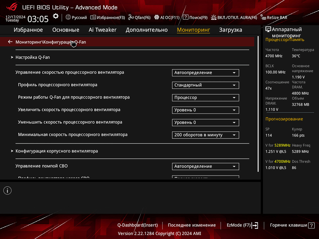Screen dimensions: 319x239
Task: Open settings via gear icon
Action: 56,16
